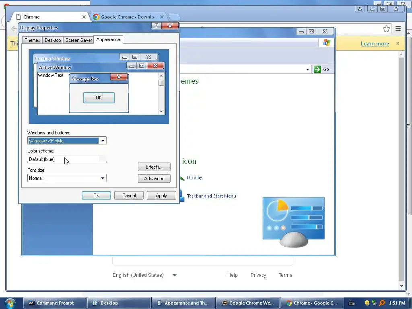Click the Effects... button
This screenshot has width=412, height=309.
(x=154, y=167)
